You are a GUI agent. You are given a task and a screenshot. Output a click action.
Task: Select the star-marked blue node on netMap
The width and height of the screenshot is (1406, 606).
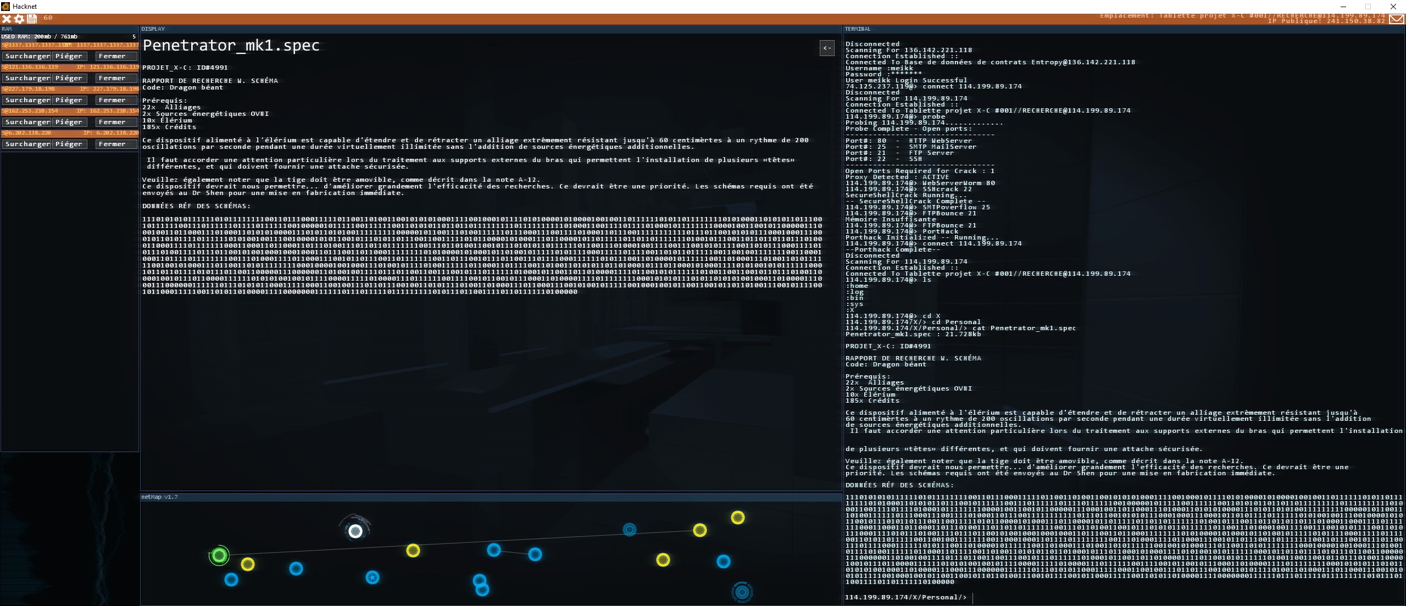(373, 577)
